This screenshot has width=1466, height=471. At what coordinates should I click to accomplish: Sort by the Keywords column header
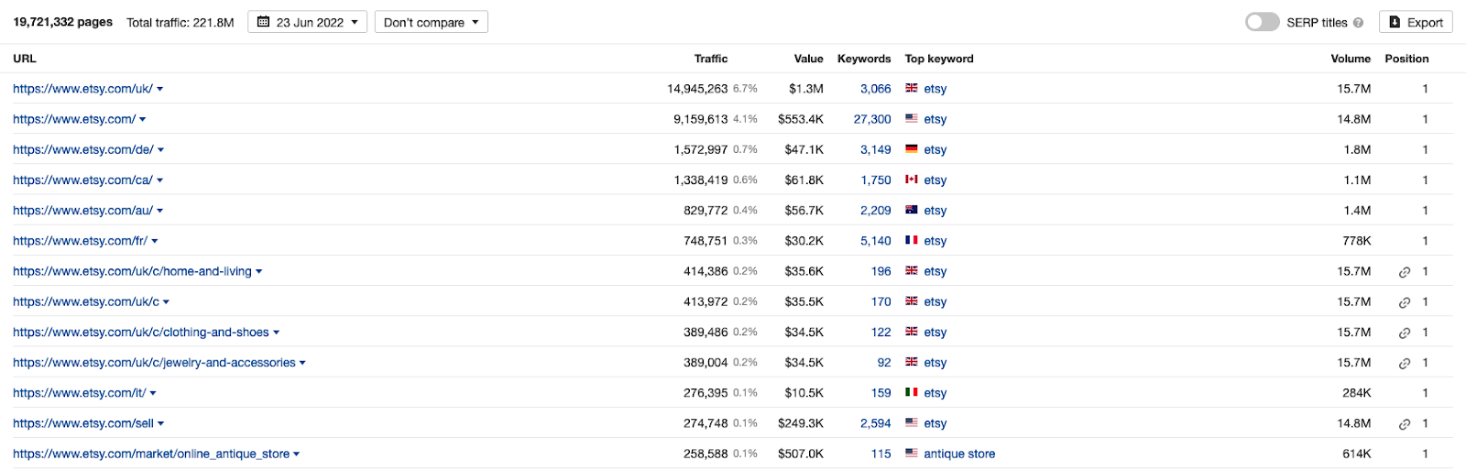[x=863, y=59]
